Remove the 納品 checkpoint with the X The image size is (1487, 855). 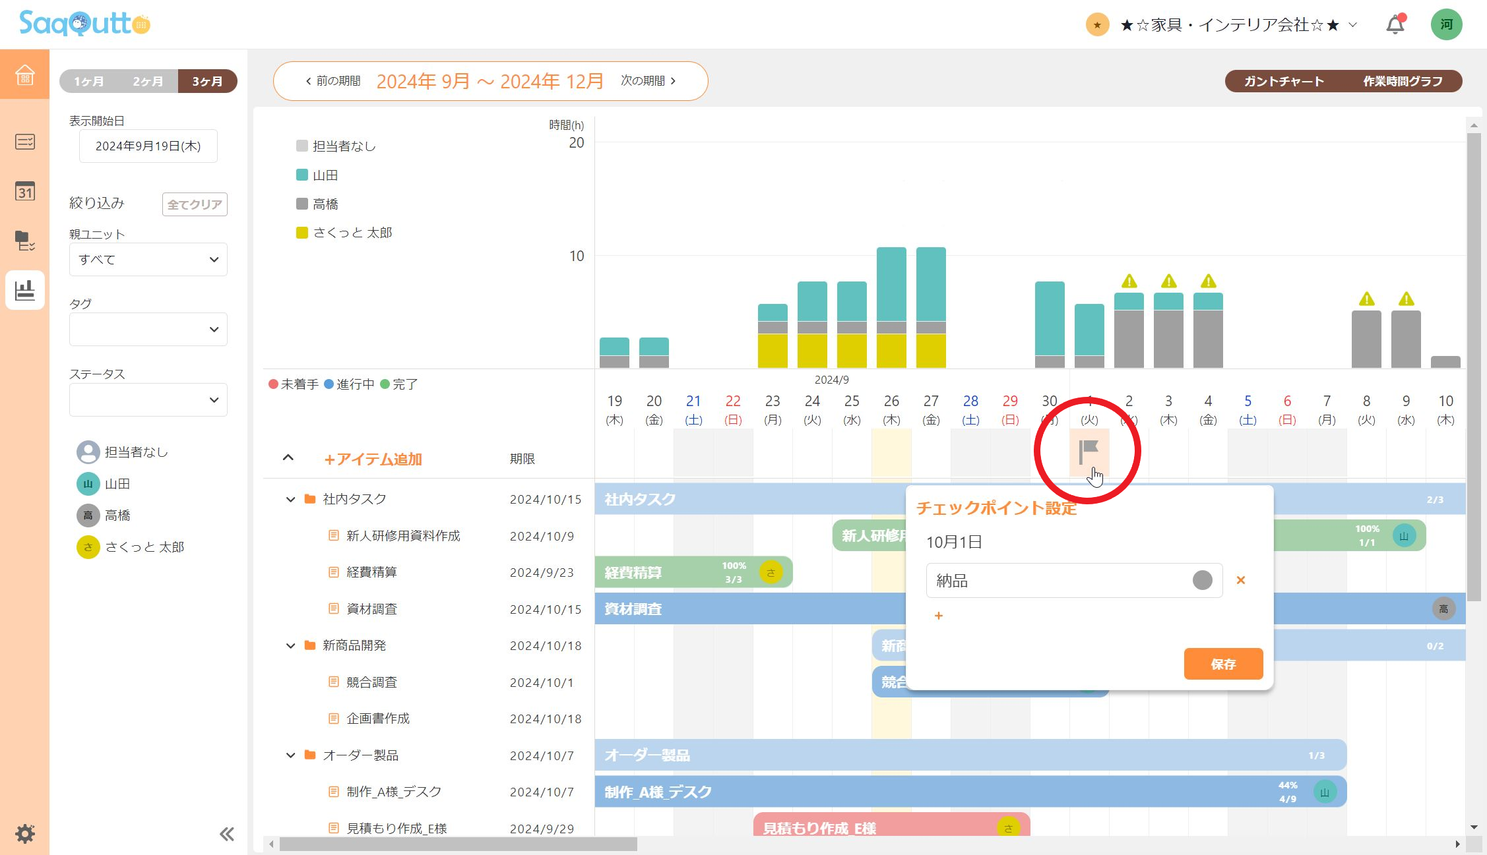pos(1240,580)
